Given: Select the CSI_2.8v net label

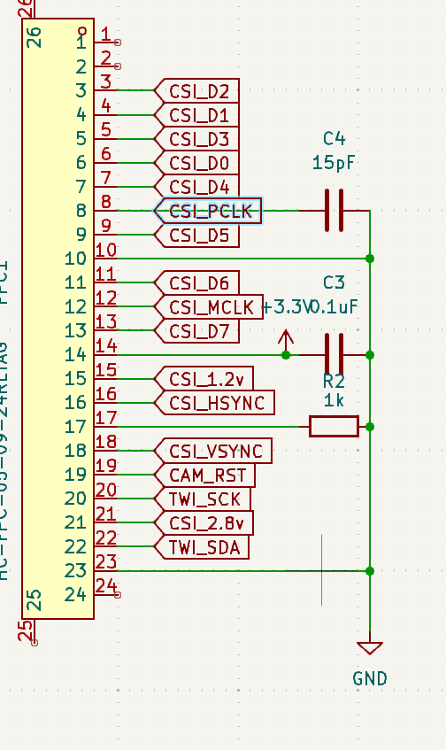Looking at the screenshot, I should click(x=204, y=522).
